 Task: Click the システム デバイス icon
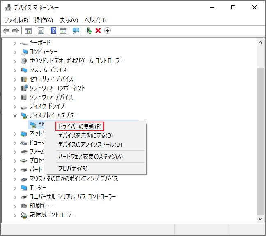point(24,70)
